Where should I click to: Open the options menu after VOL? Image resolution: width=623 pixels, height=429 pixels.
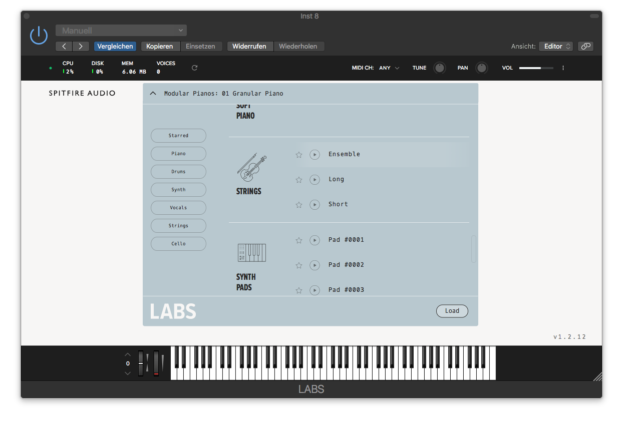[x=563, y=68]
